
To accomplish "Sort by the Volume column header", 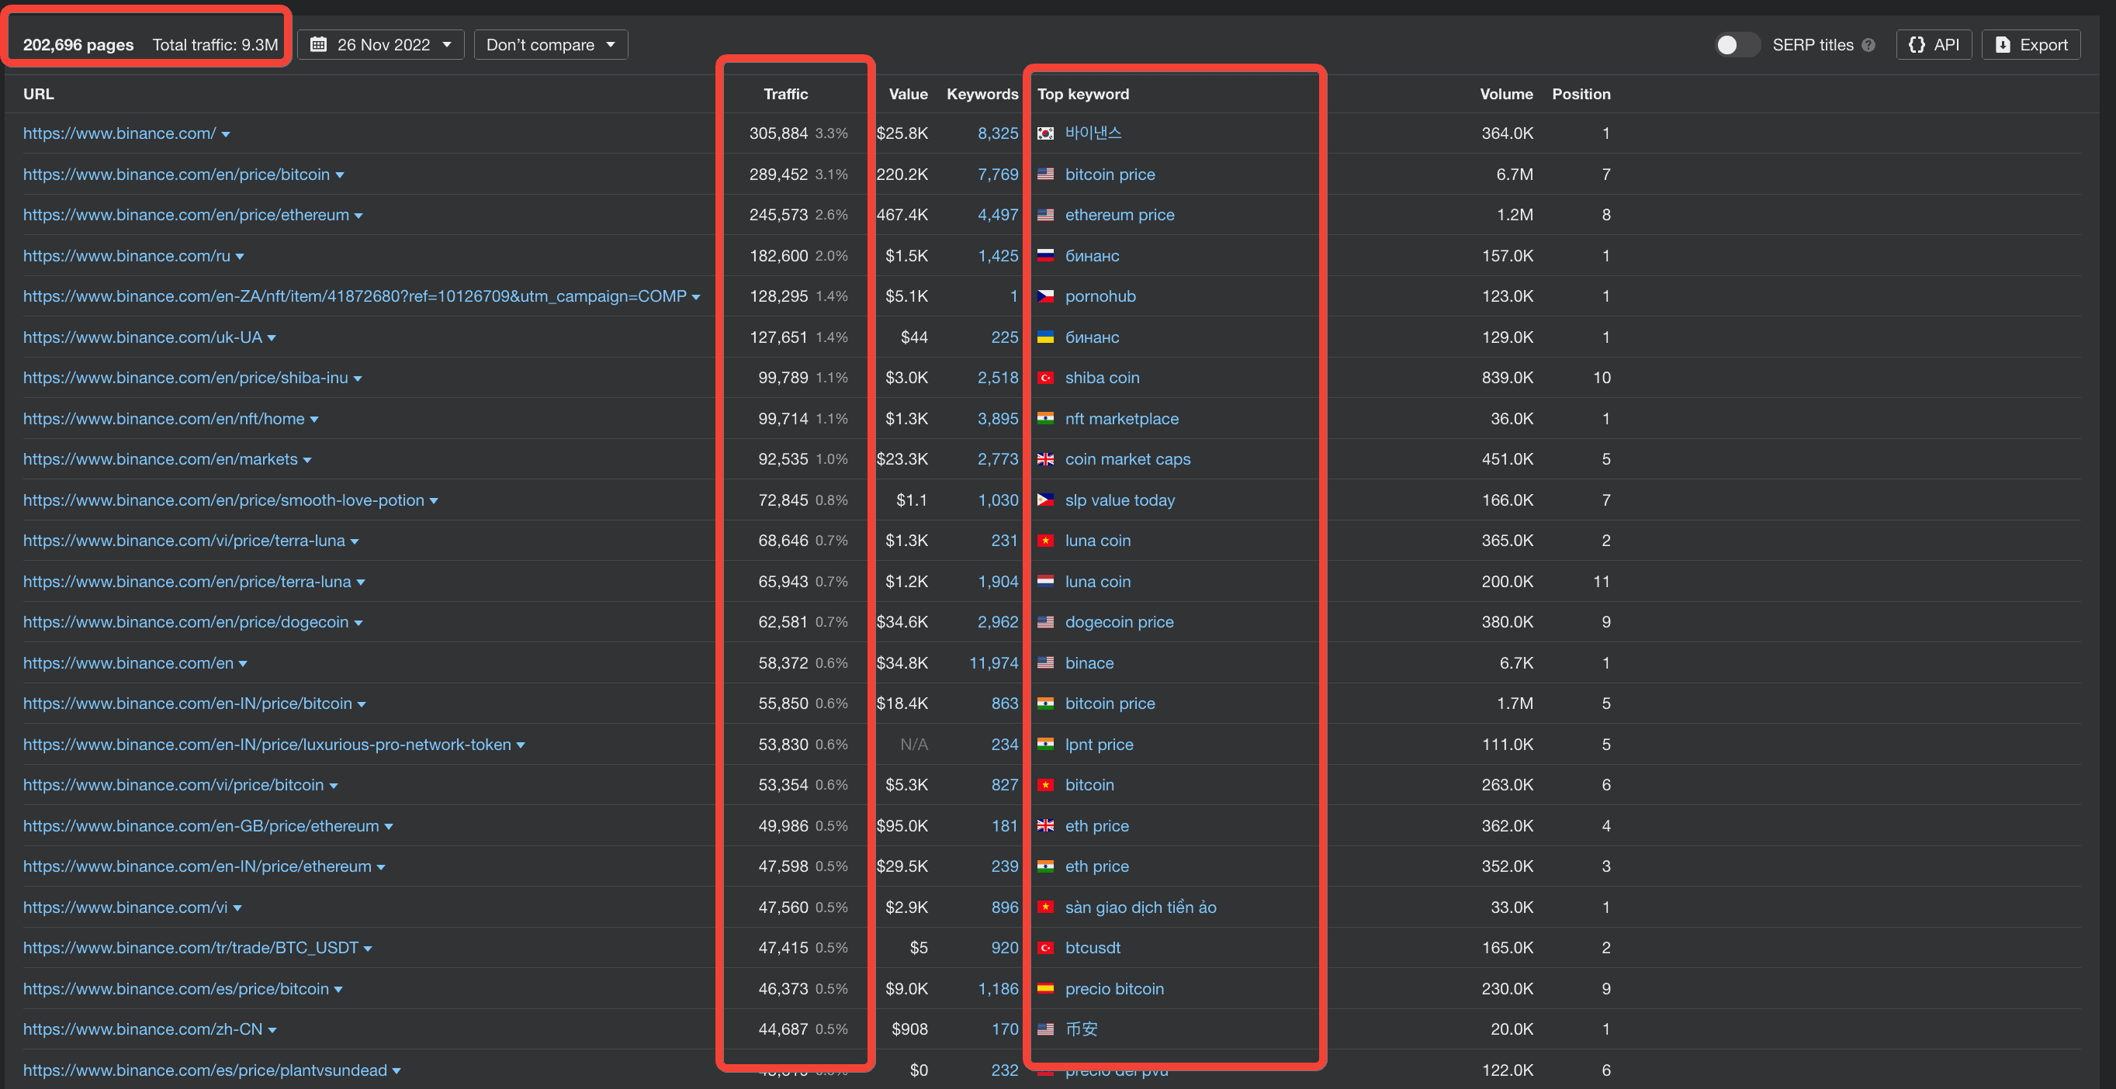I will (1505, 94).
